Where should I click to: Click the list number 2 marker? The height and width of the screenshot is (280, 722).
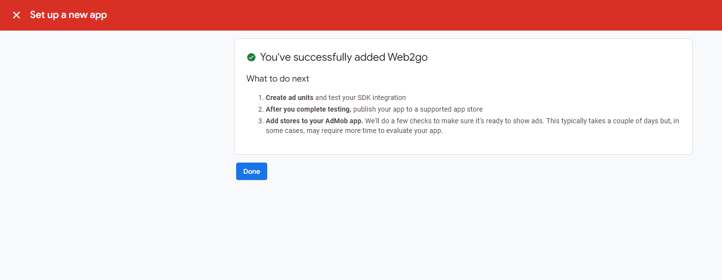tap(260, 109)
